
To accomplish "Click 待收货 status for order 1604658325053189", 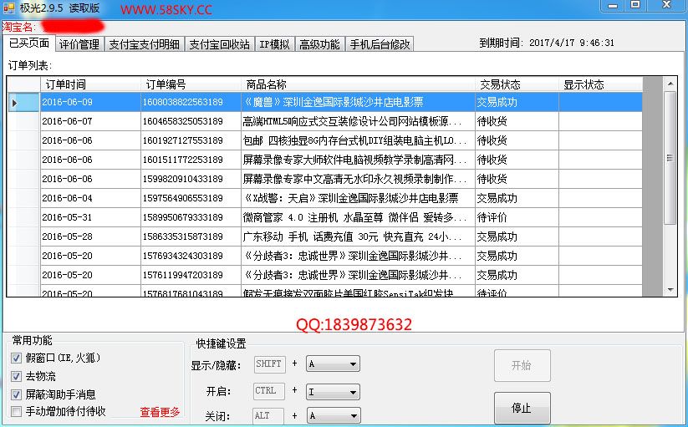I will click(x=517, y=121).
